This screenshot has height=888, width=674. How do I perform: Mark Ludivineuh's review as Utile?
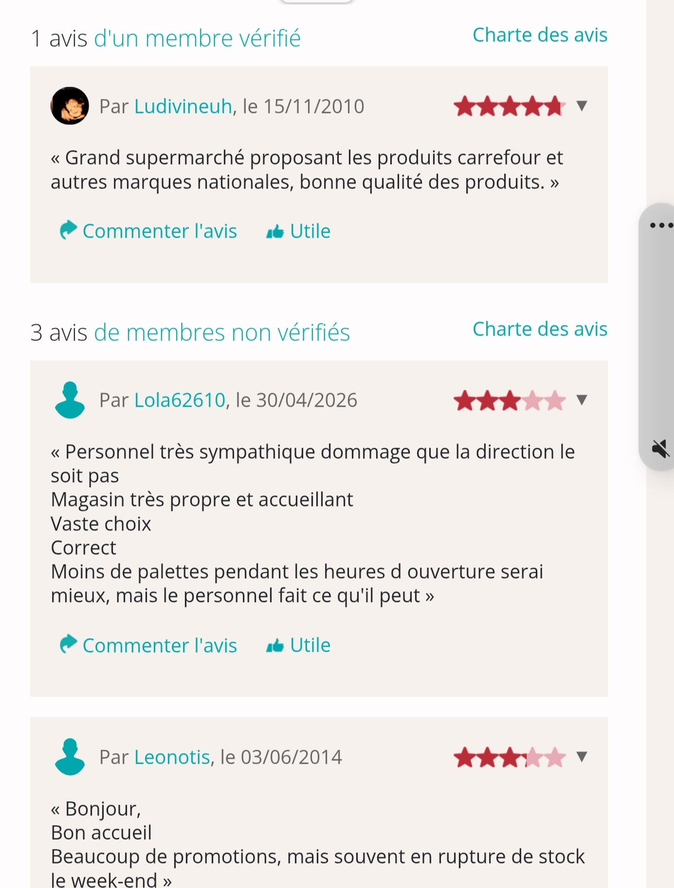(x=310, y=231)
